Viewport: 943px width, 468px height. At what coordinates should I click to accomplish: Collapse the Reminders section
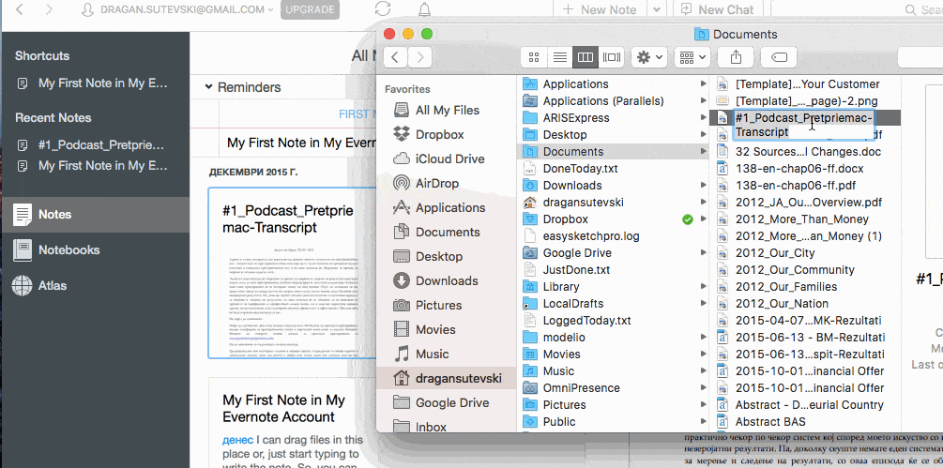click(x=208, y=87)
